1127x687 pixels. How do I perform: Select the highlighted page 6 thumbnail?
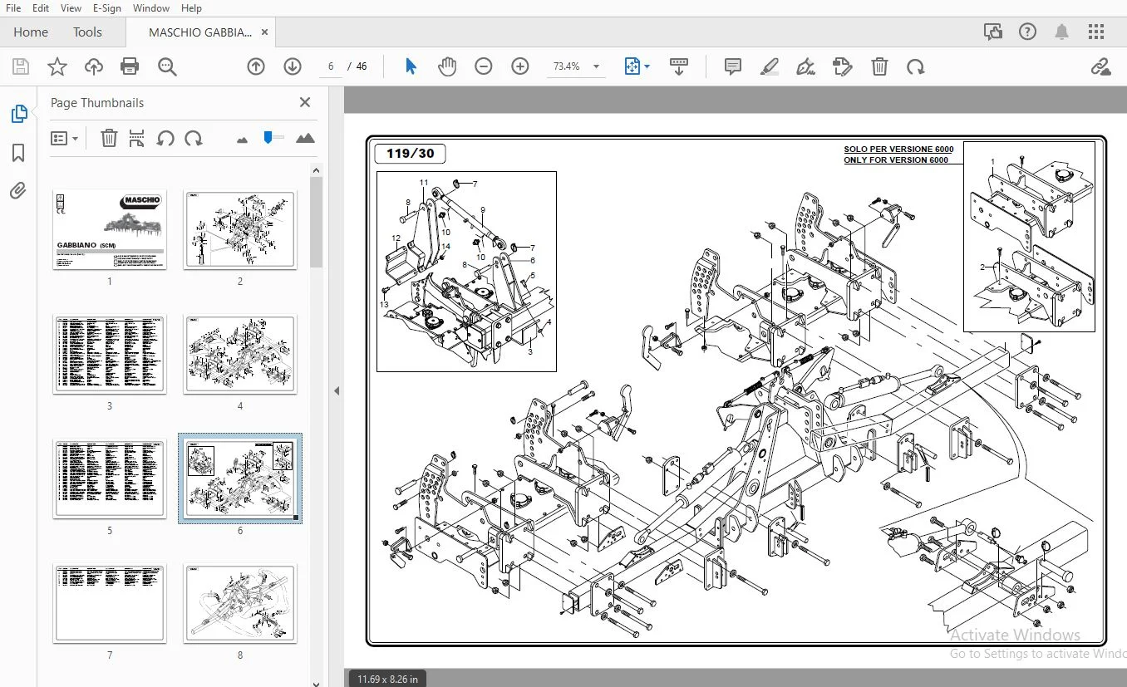click(240, 478)
